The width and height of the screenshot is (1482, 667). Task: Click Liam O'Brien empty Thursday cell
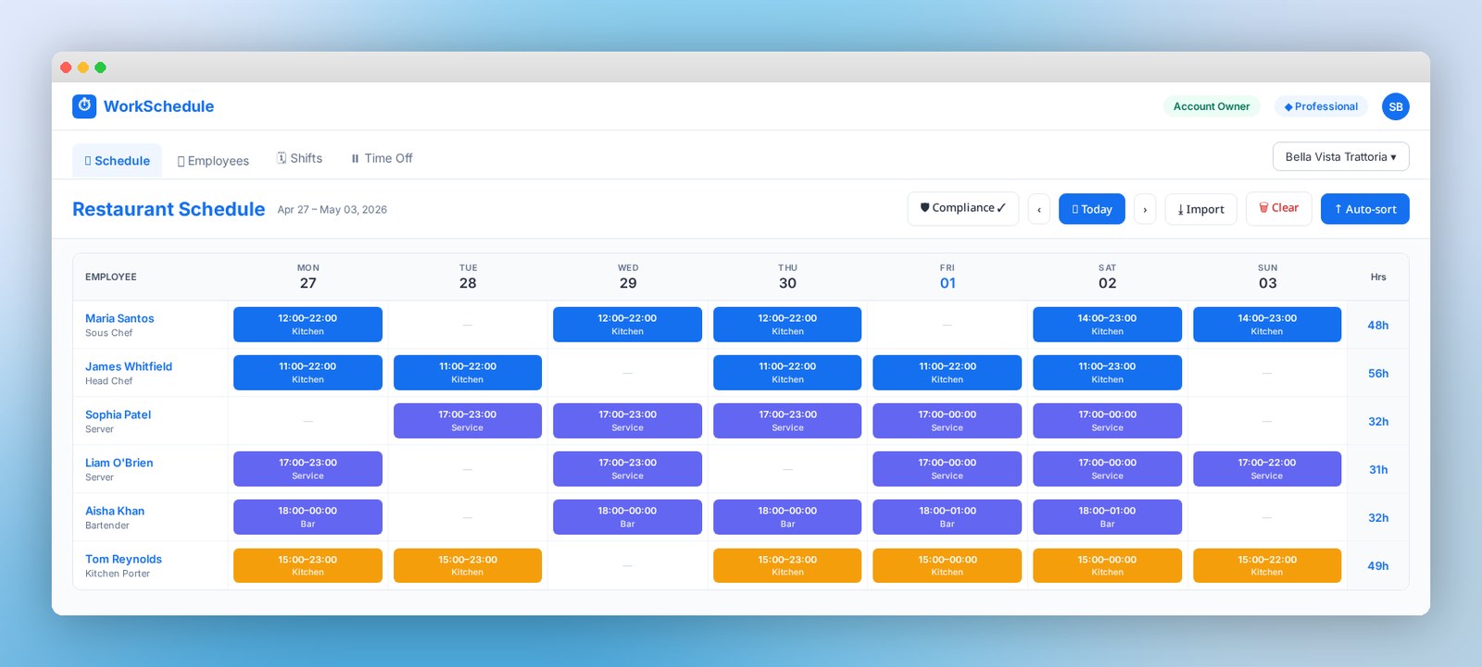(x=787, y=469)
